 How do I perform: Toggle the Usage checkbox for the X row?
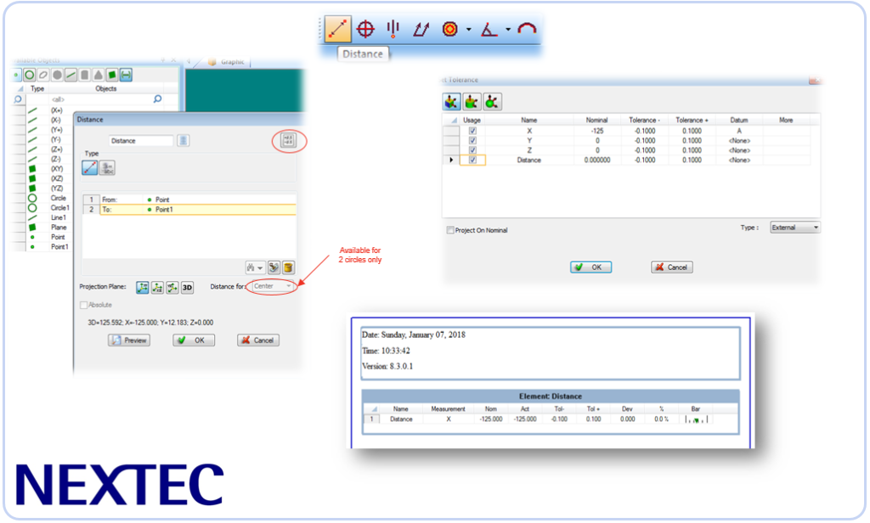[x=472, y=131]
